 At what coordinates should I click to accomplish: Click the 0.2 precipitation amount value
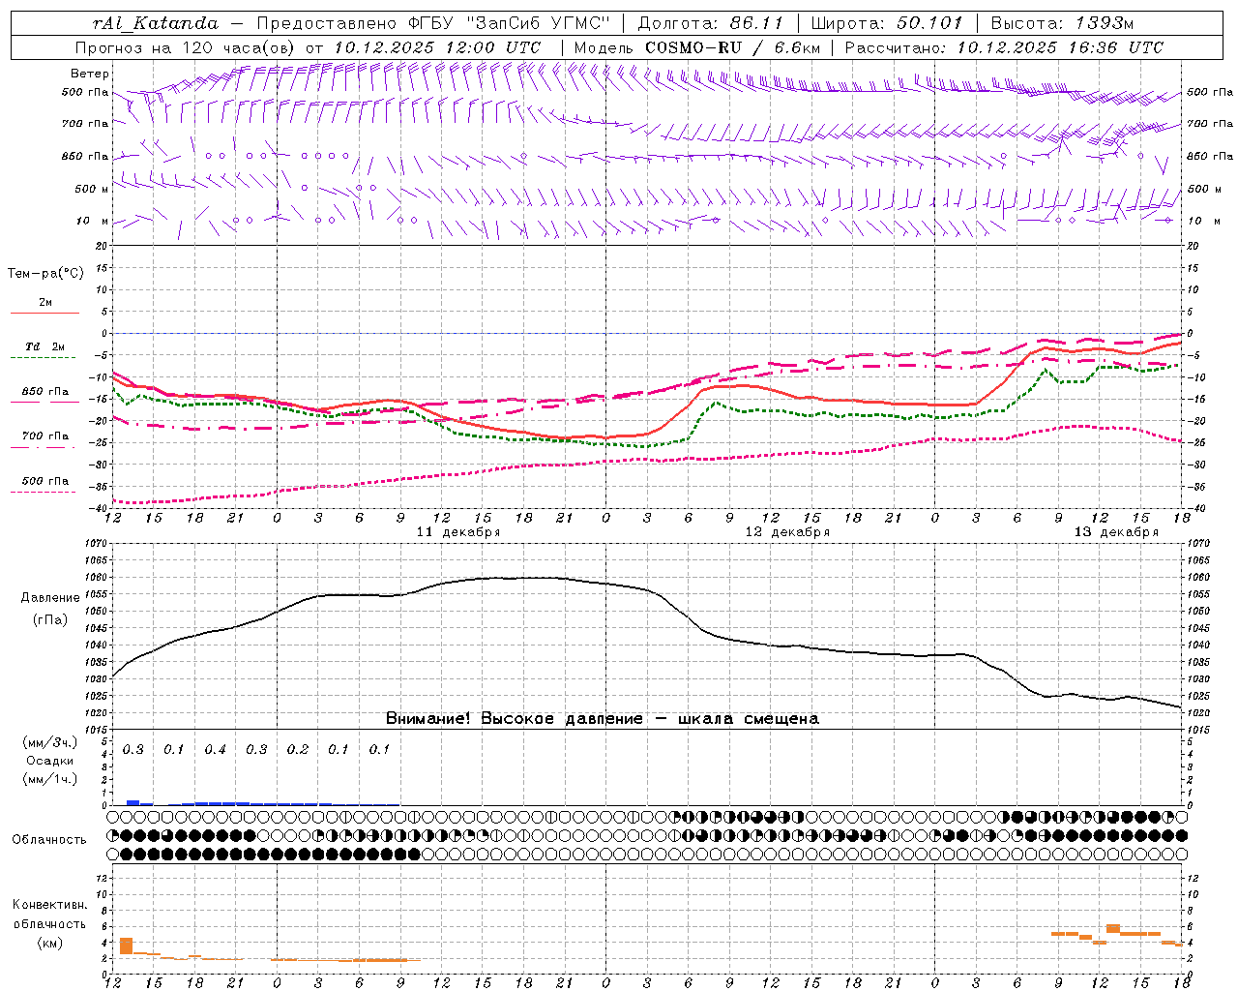click(x=297, y=750)
